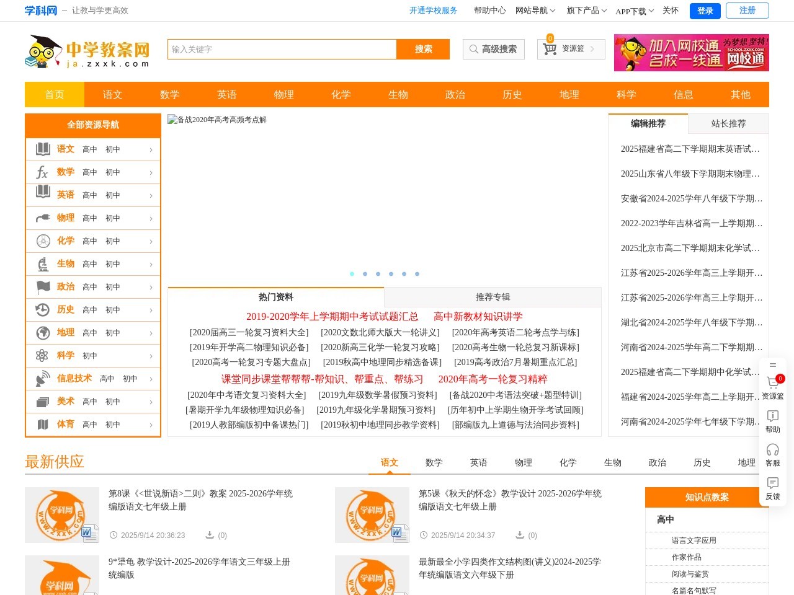
Task: Switch to the 站长推荐 tab
Action: coord(728,123)
